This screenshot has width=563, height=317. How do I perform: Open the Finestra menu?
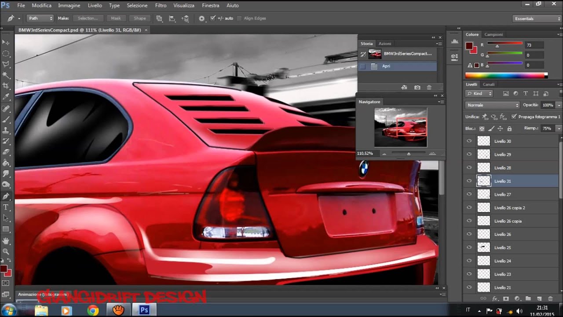pyautogui.click(x=210, y=5)
